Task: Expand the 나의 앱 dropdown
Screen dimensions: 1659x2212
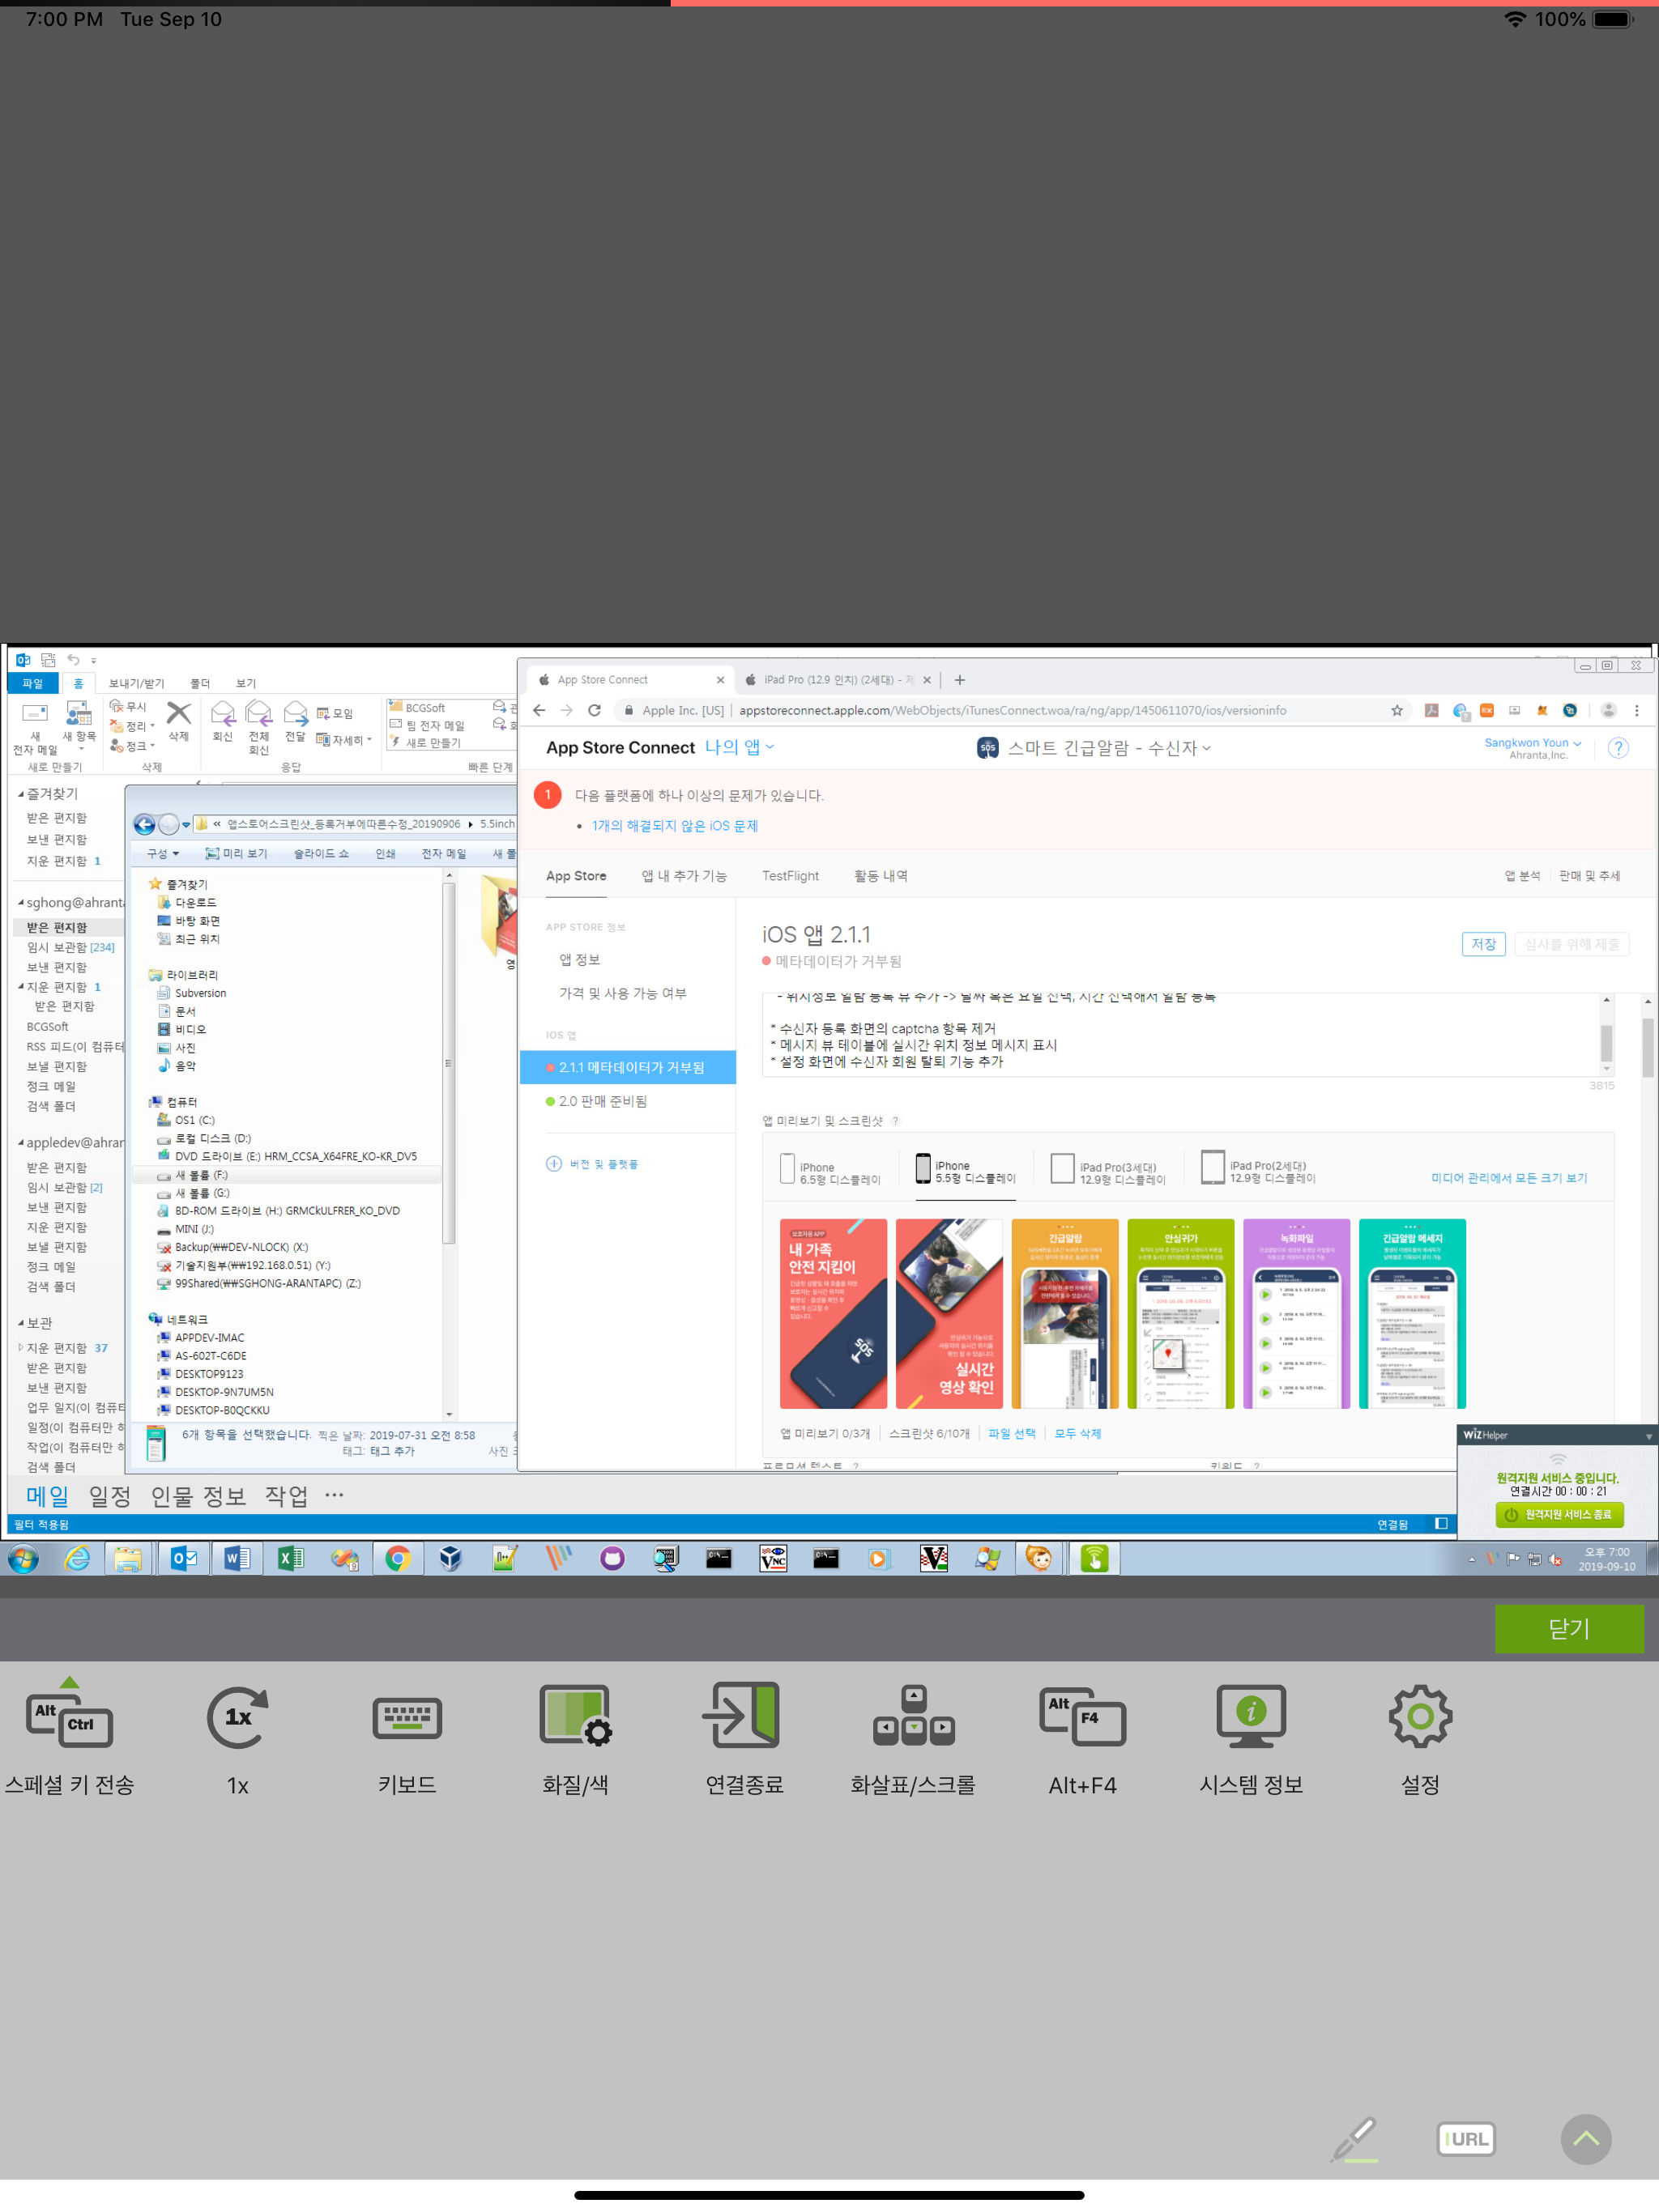Action: tap(739, 747)
